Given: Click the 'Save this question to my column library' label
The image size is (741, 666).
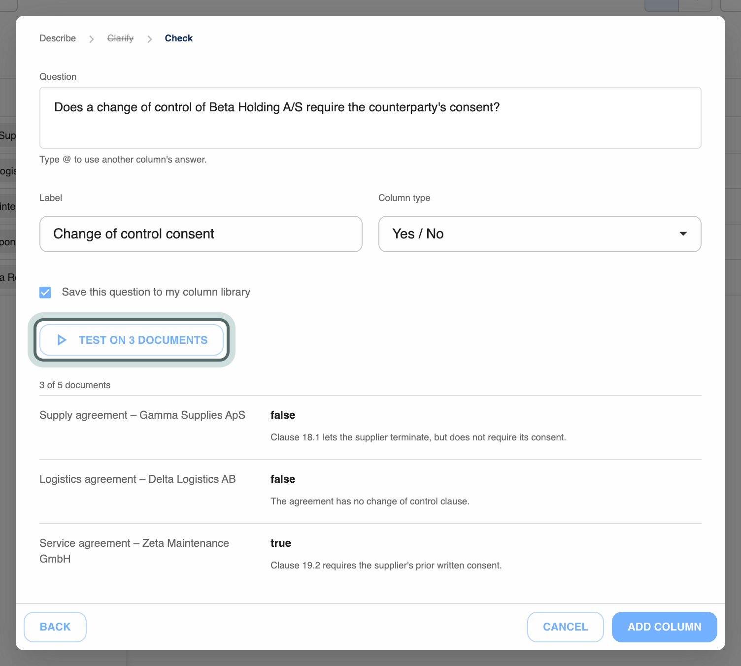Looking at the screenshot, I should (x=156, y=292).
